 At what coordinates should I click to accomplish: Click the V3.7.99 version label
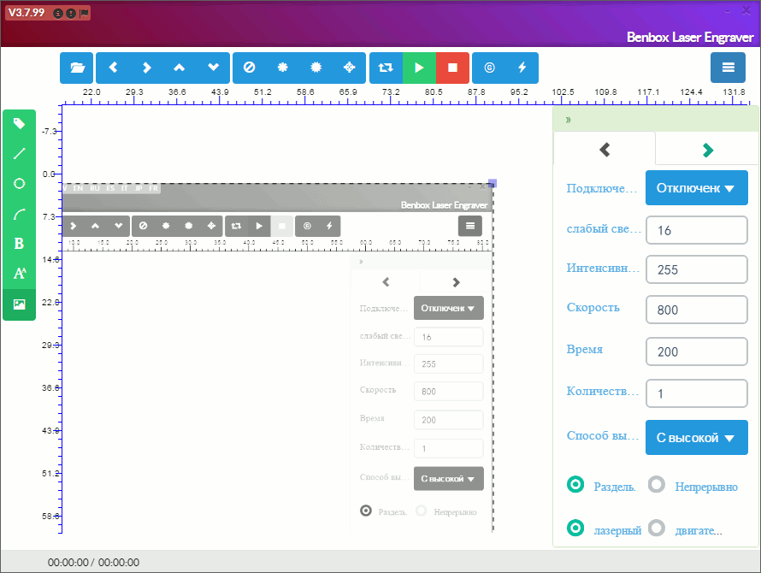pos(27,13)
